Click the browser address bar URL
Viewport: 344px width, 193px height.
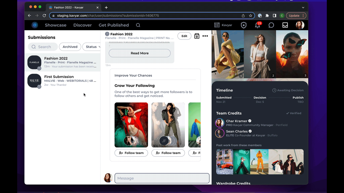[x=108, y=16]
